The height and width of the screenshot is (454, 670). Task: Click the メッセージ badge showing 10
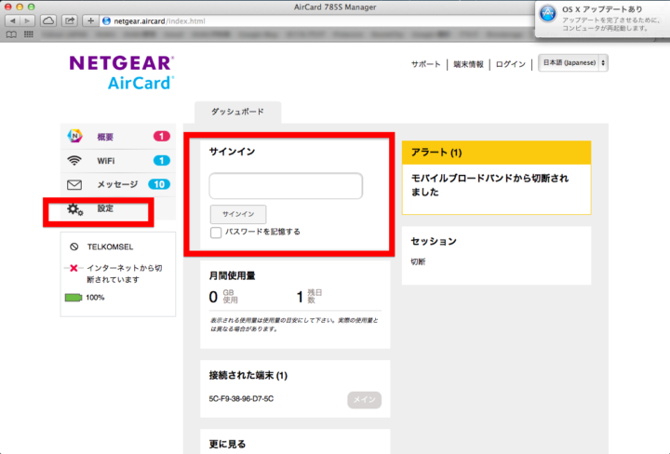(159, 184)
